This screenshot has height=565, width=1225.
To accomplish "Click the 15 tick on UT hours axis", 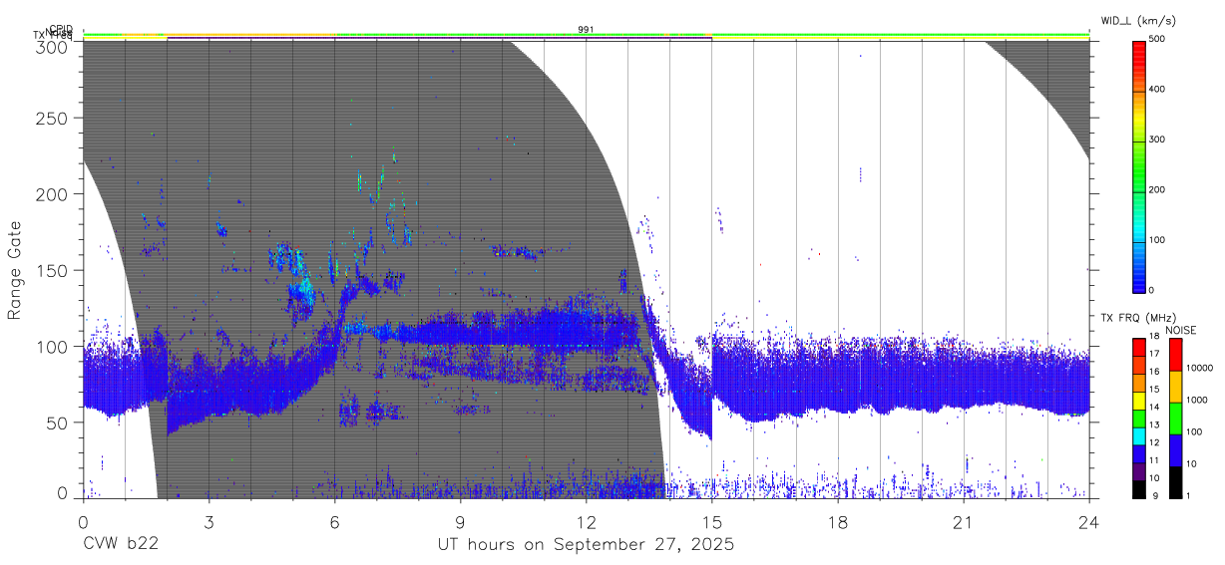I will pyautogui.click(x=711, y=523).
